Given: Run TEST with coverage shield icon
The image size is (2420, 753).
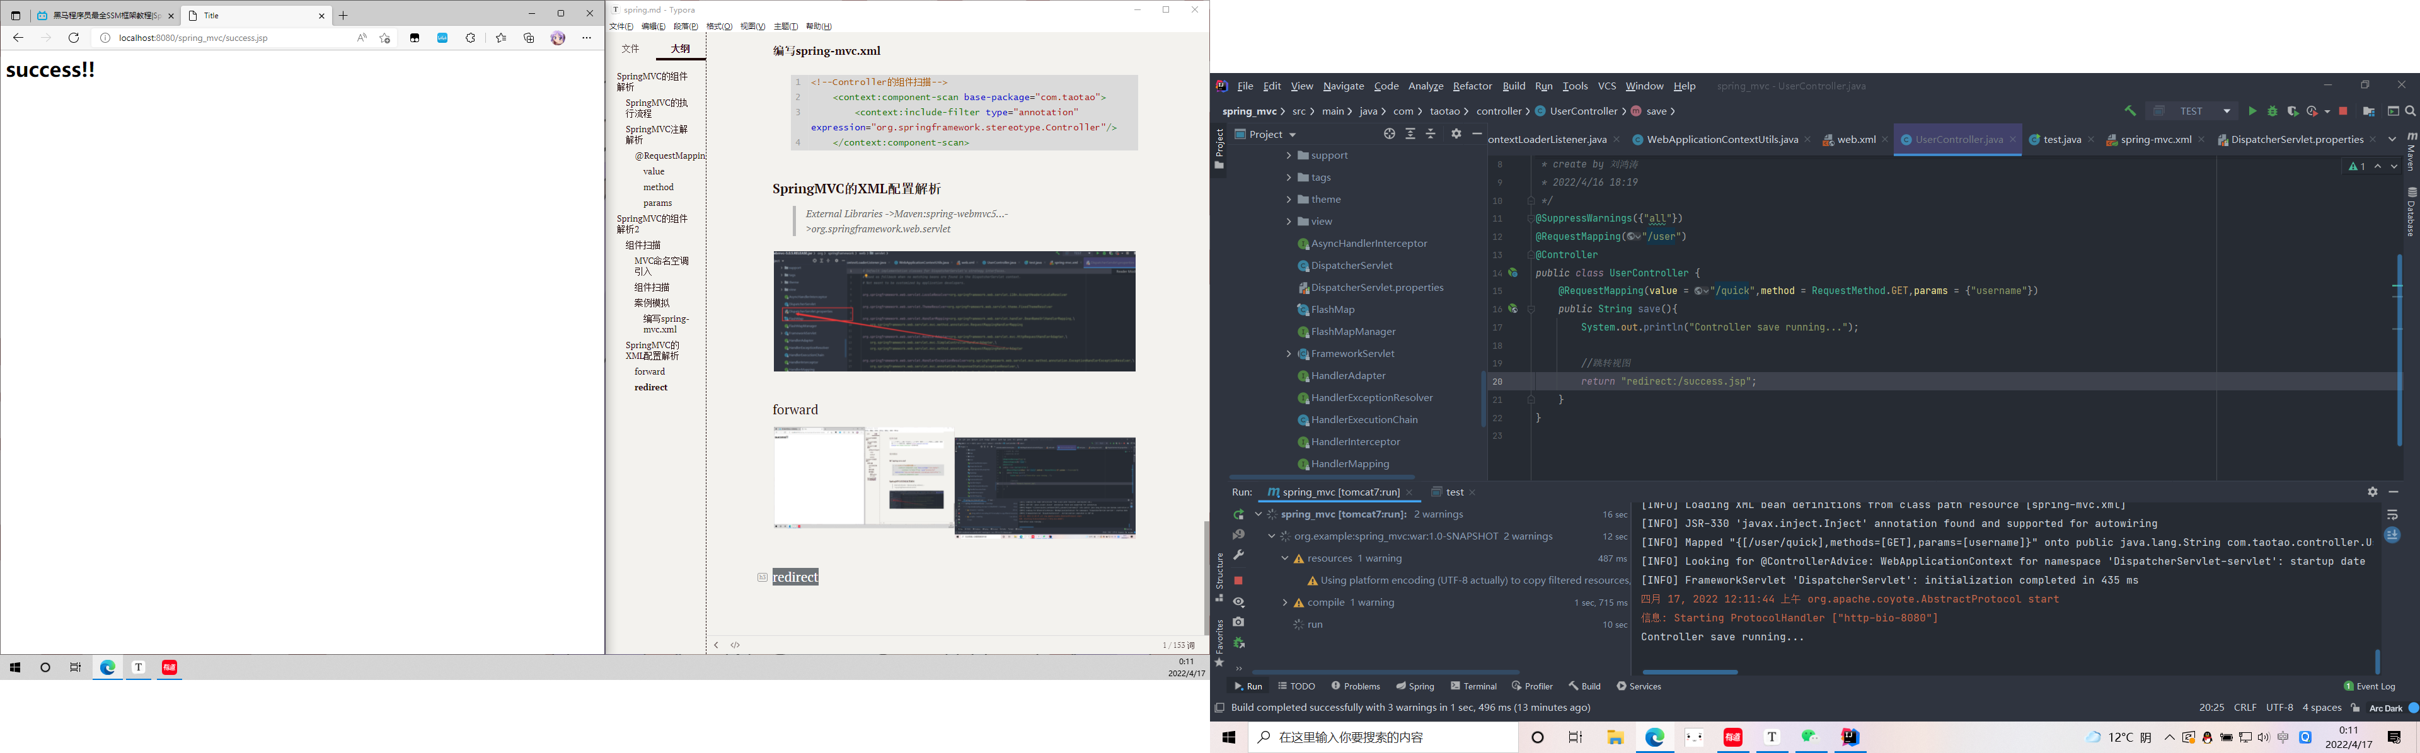Looking at the screenshot, I should 2292,111.
